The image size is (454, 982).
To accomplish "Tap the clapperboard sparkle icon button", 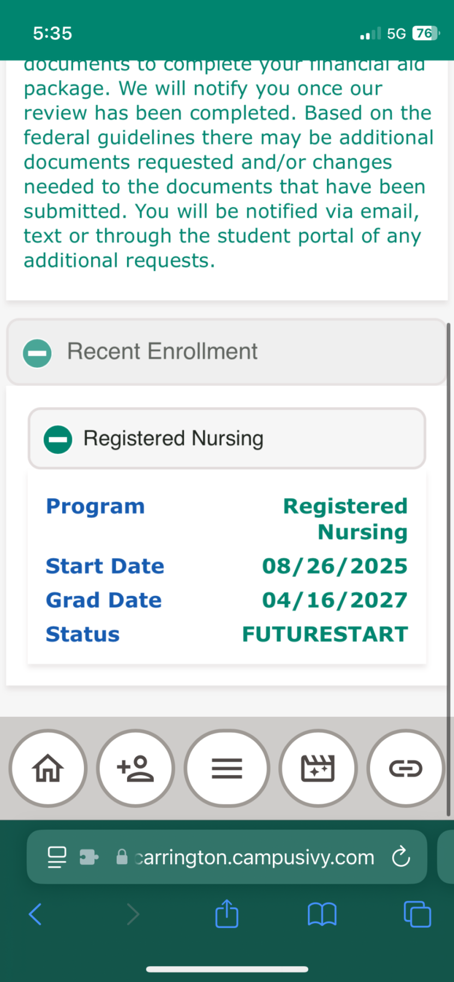I will 318,768.
